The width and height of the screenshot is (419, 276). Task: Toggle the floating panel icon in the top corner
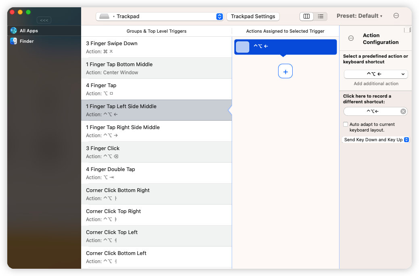click(x=407, y=29)
